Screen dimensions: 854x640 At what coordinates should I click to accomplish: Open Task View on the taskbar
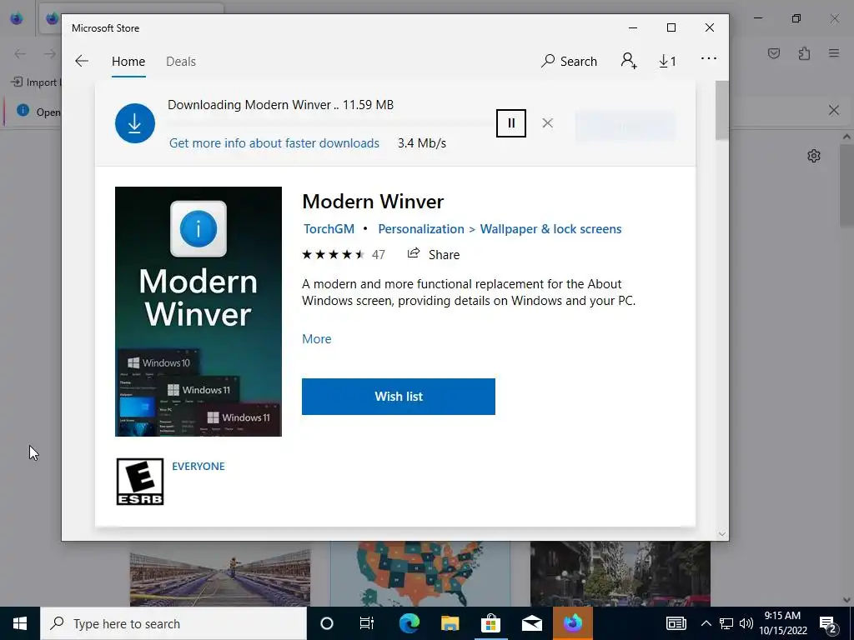tap(367, 623)
